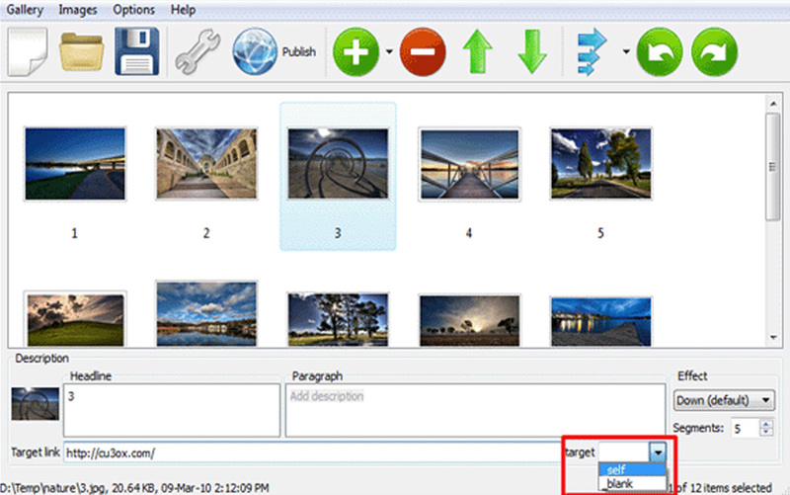Select image thumbnail 3 with spiral
The width and height of the screenshot is (790, 495).
tap(338, 164)
